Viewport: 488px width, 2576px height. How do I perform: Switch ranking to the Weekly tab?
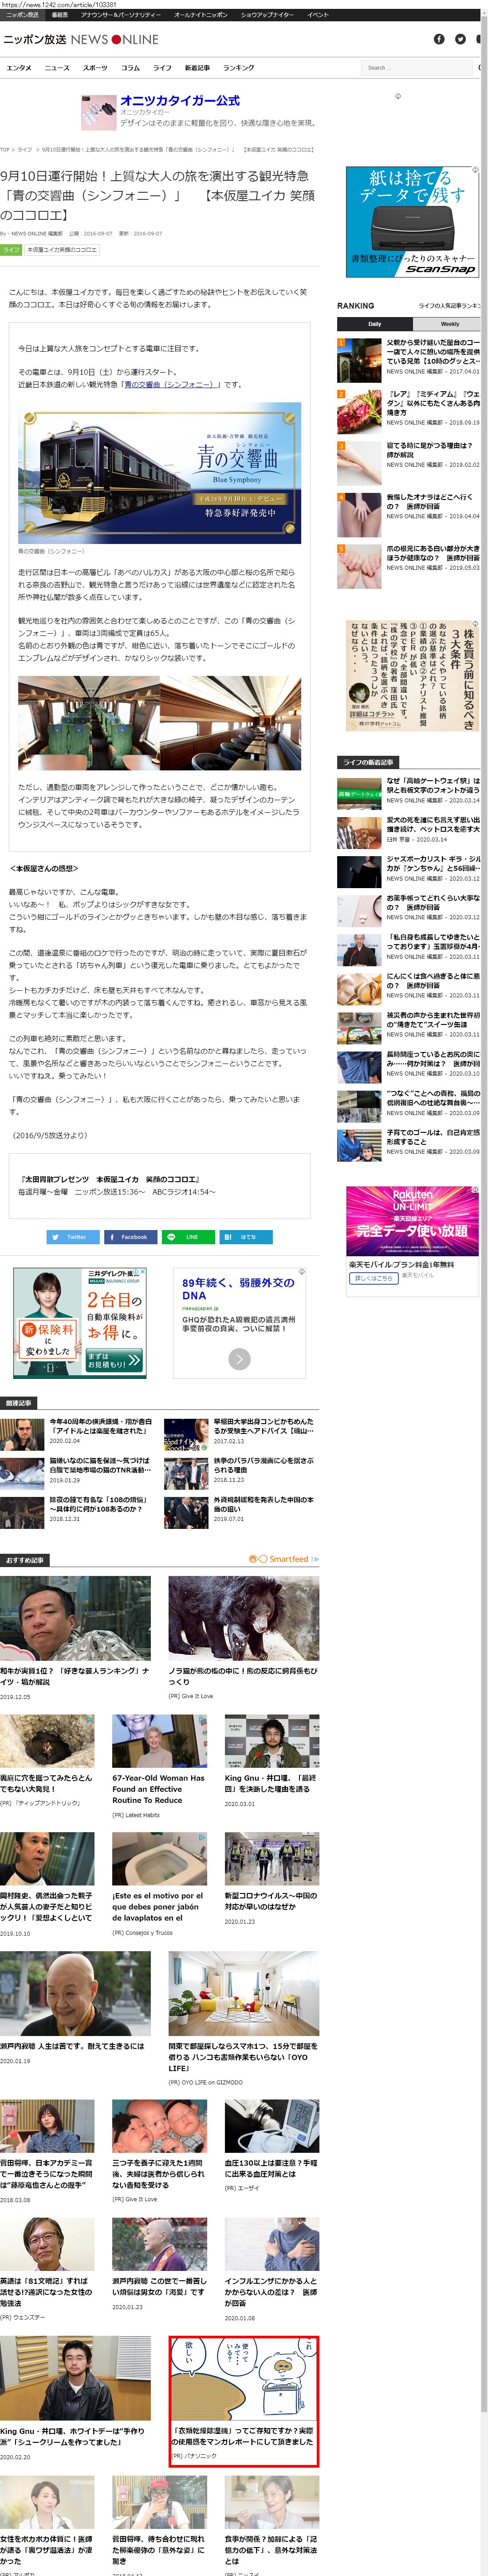pyautogui.click(x=450, y=324)
